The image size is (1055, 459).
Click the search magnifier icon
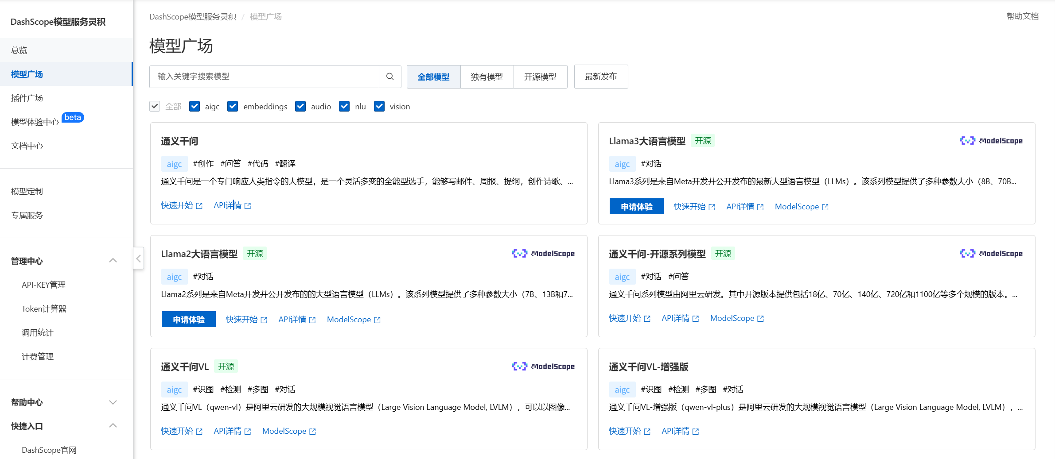(390, 77)
